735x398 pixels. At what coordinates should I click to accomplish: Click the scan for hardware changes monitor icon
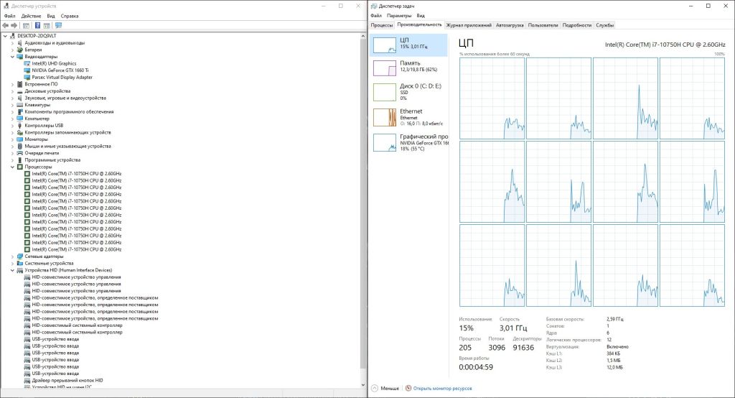point(58,25)
